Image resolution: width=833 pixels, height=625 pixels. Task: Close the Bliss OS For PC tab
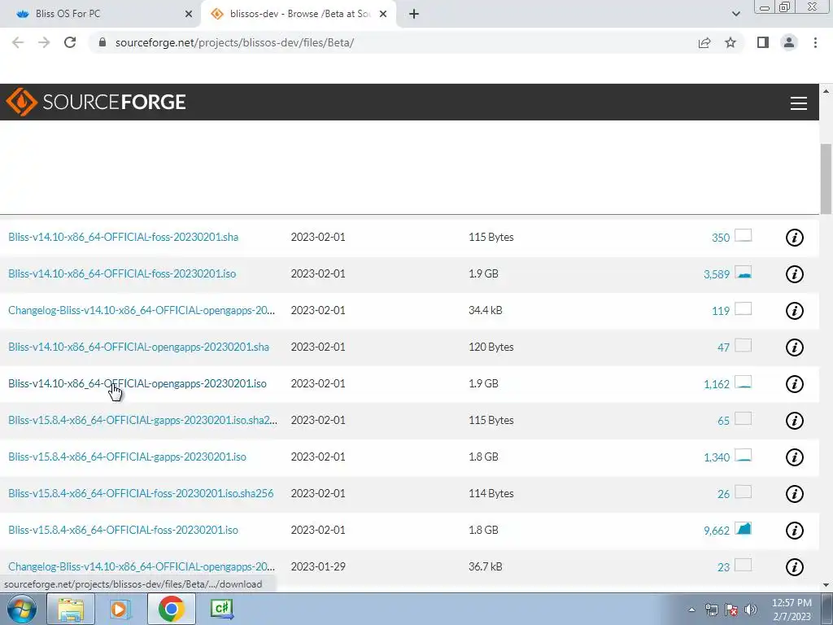[x=189, y=15]
